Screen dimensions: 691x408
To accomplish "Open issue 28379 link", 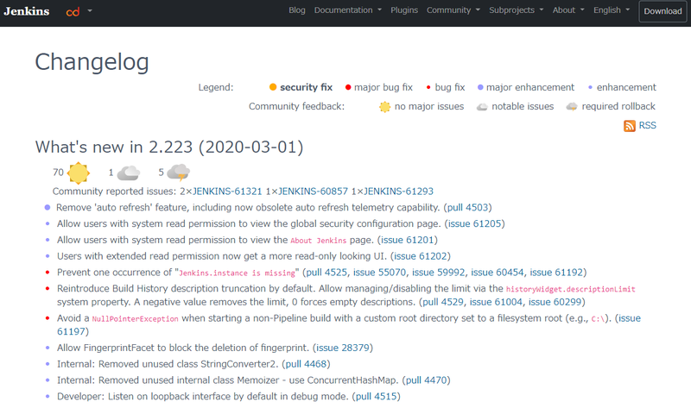I will (343, 348).
